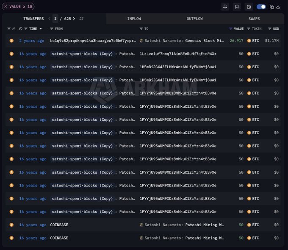Remove the VALUE ≥ 10 filter chip
Image resolution: width=288 pixels, height=250 pixels.
(6, 7)
